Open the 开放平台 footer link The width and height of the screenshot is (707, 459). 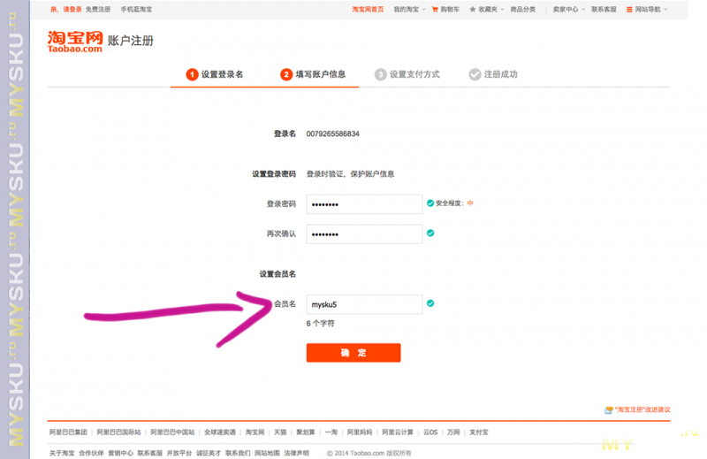(x=179, y=453)
